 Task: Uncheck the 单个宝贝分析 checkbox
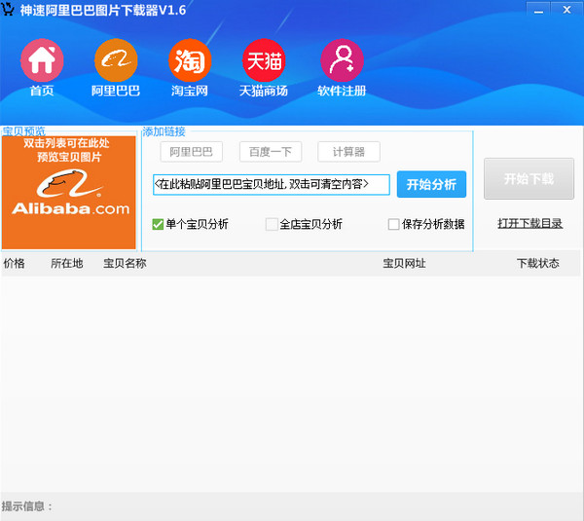[158, 224]
